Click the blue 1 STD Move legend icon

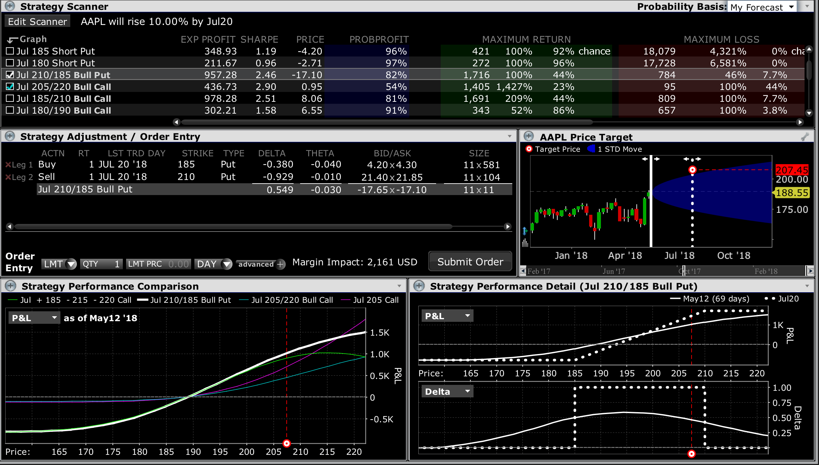[591, 149]
